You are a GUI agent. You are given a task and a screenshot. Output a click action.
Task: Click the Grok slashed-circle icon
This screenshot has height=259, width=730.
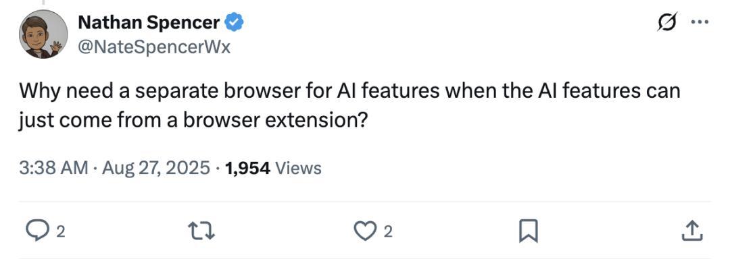pos(667,22)
